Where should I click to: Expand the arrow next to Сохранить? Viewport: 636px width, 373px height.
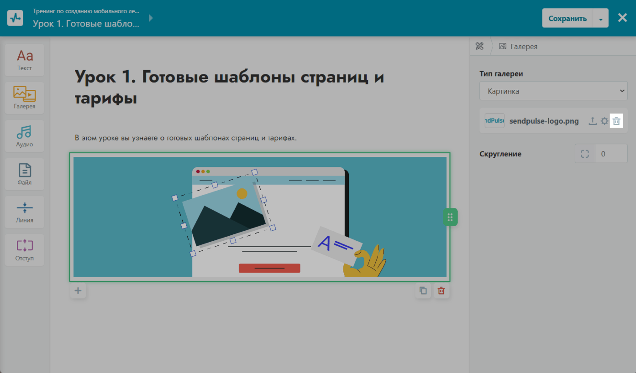click(x=600, y=19)
